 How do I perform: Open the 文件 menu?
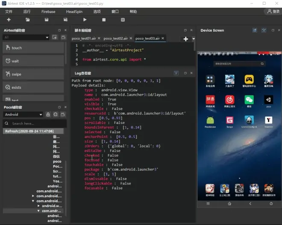[x=9, y=12]
